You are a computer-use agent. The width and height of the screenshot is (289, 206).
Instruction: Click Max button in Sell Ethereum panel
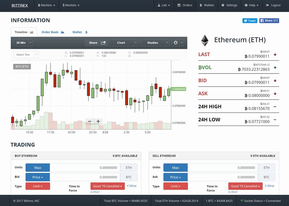click(x=175, y=168)
